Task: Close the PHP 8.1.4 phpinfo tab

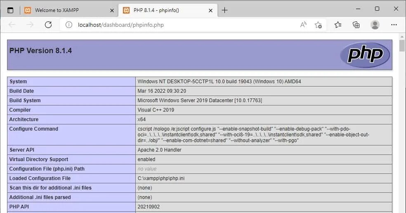Action: (210, 10)
